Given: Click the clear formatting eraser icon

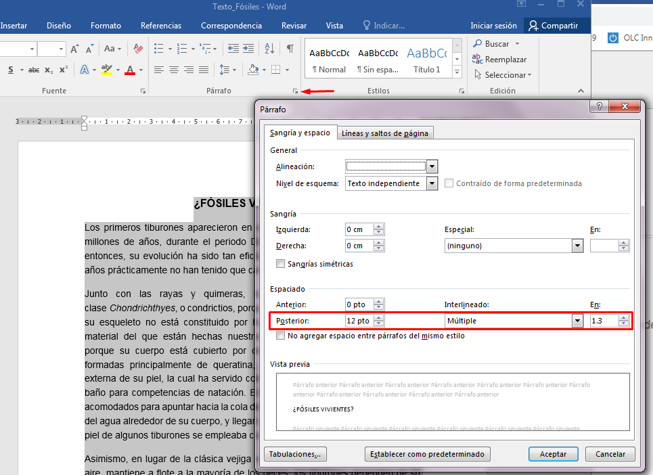Looking at the screenshot, I should click(138, 49).
